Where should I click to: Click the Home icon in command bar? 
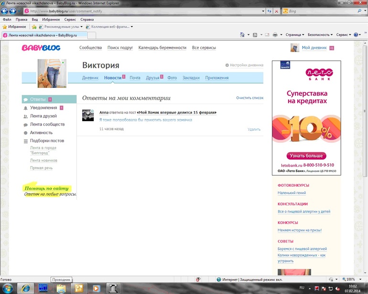tap(242, 35)
